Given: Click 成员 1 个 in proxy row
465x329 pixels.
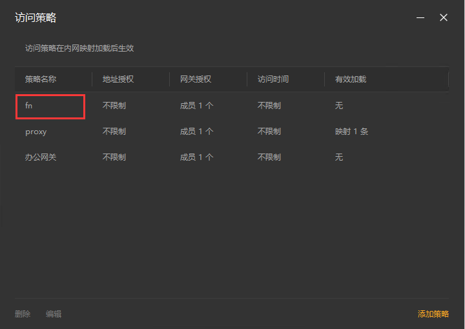Looking at the screenshot, I should (x=196, y=132).
